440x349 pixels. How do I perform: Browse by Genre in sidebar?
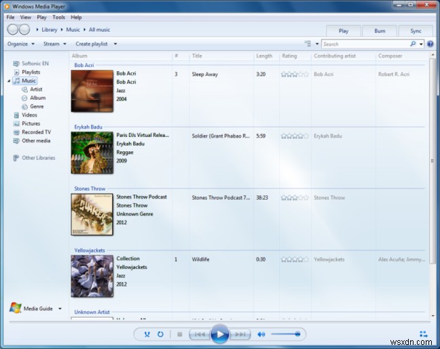[33, 106]
